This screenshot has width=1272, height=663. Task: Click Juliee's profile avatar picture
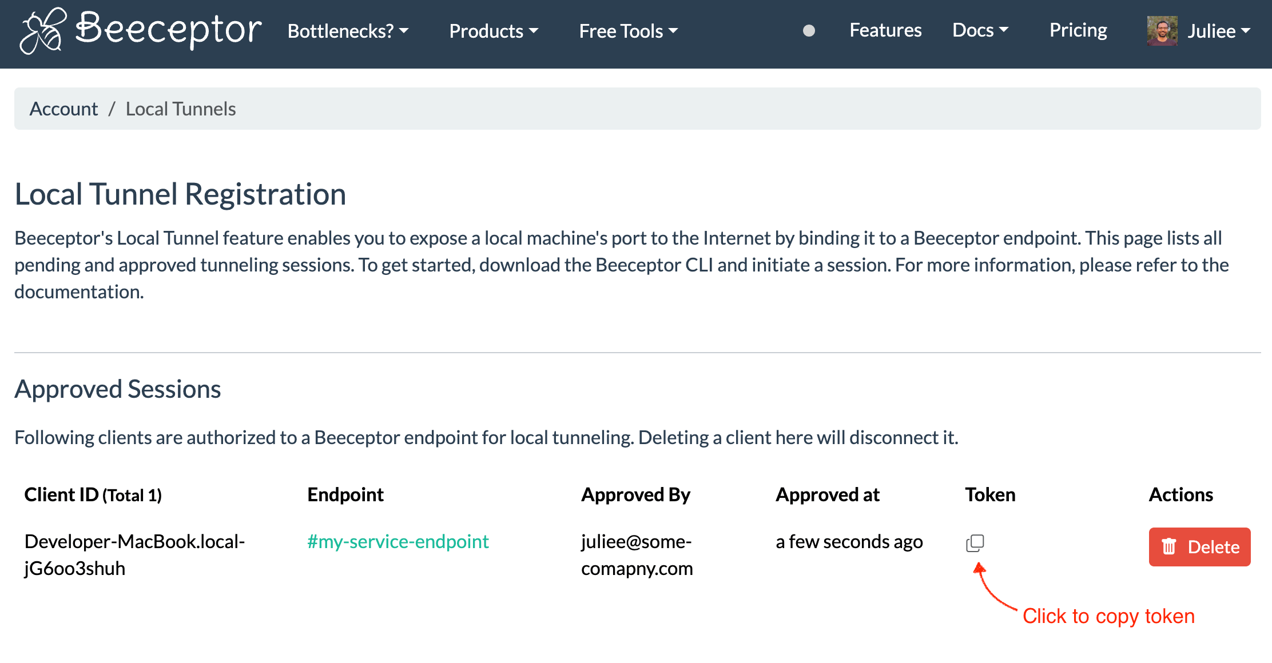(1162, 31)
